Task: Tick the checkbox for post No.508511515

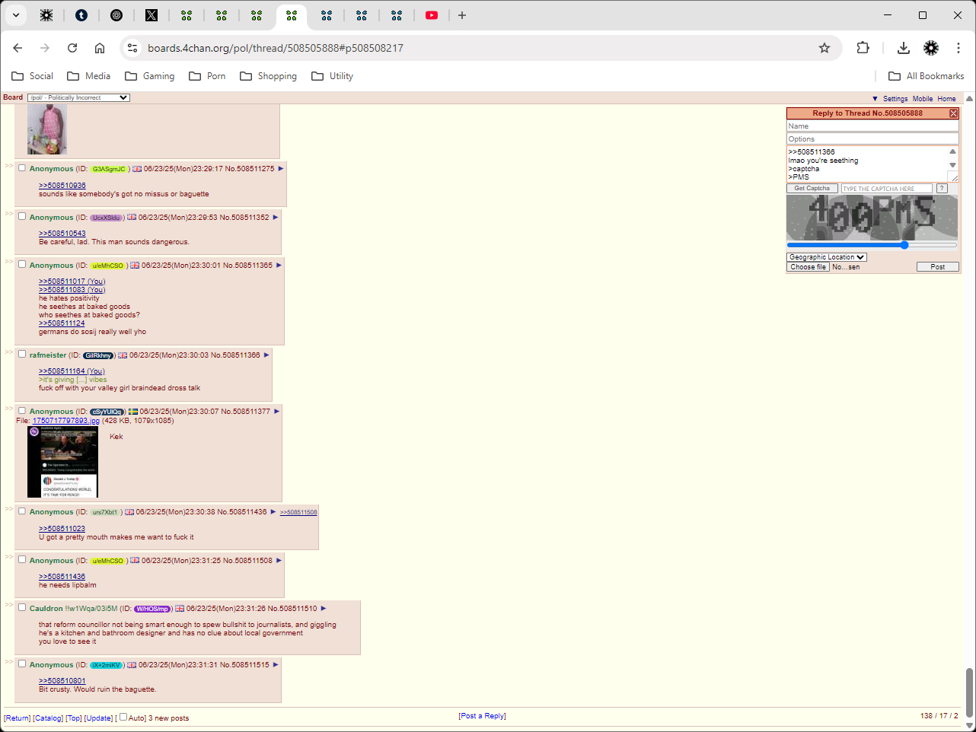Action: (x=22, y=664)
